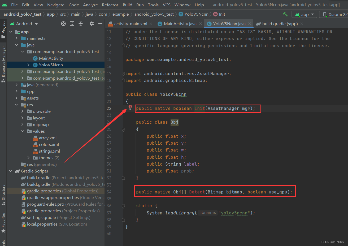Screen dimensions: 348x246
Task: Open gradle.properties (Project Properties)
Action: point(60,211)
